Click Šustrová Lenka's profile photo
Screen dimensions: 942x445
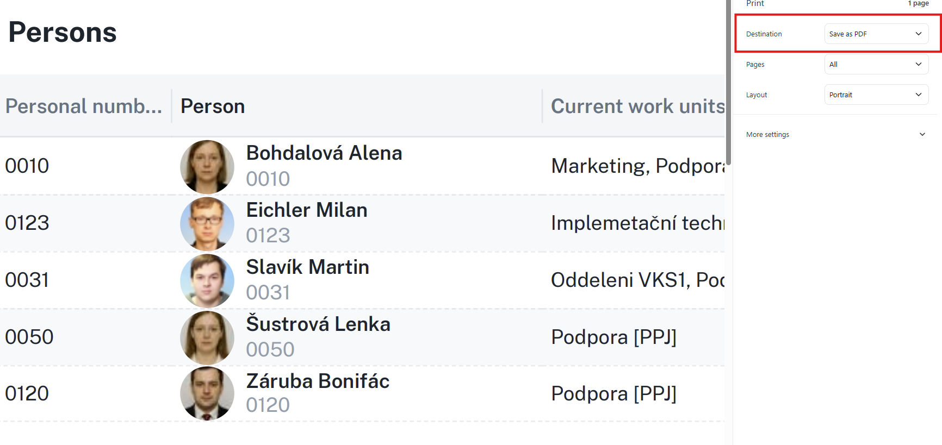207,337
